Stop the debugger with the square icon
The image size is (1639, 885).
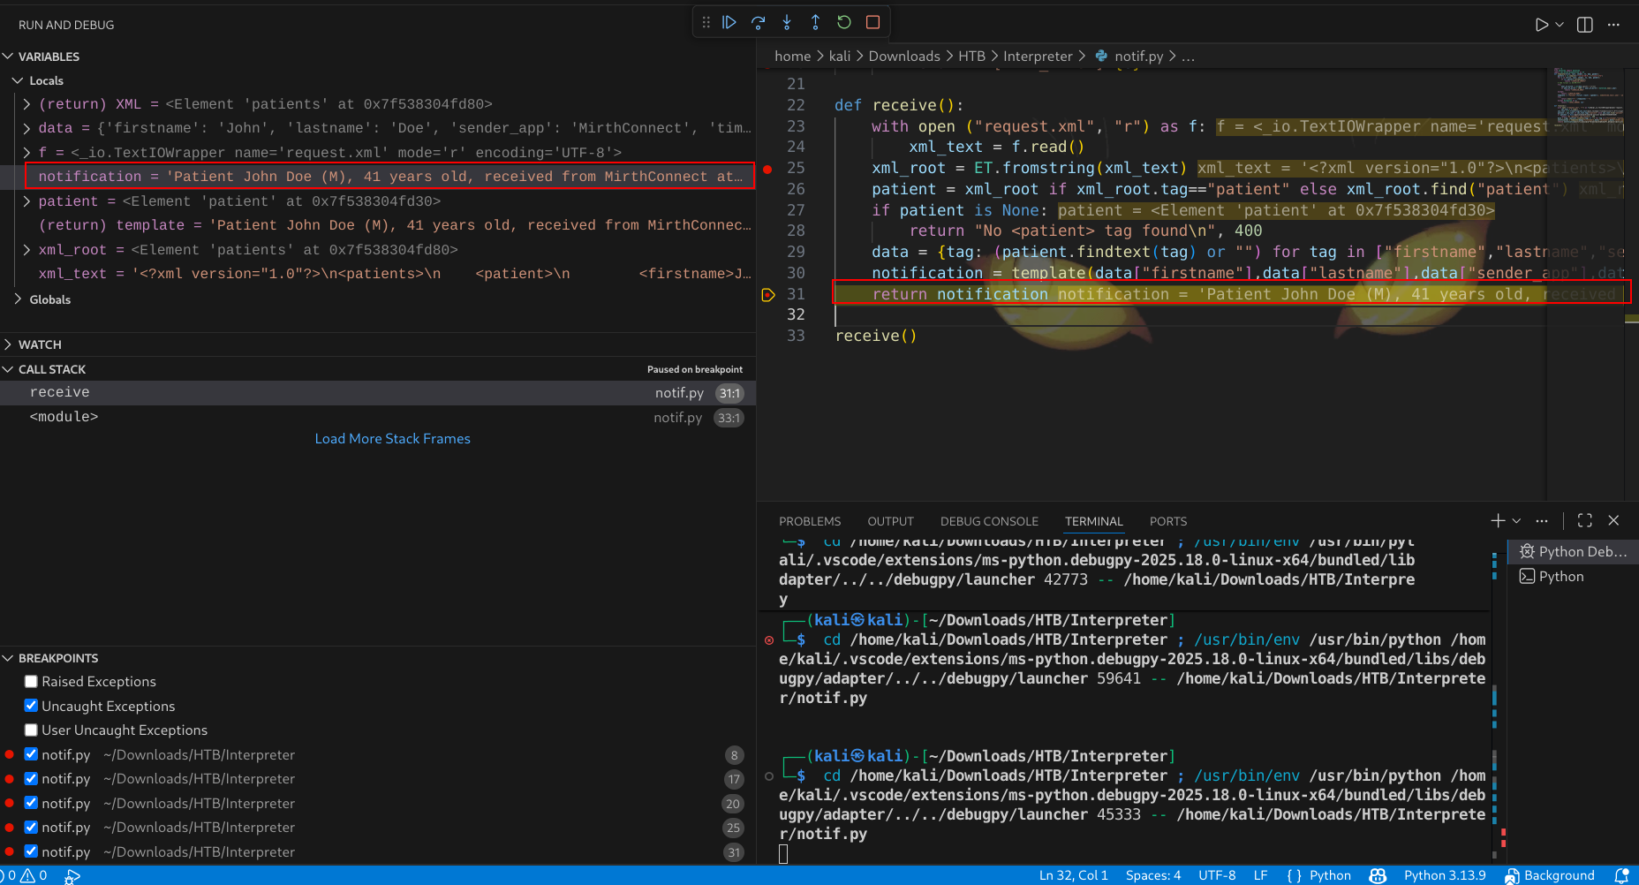(872, 23)
